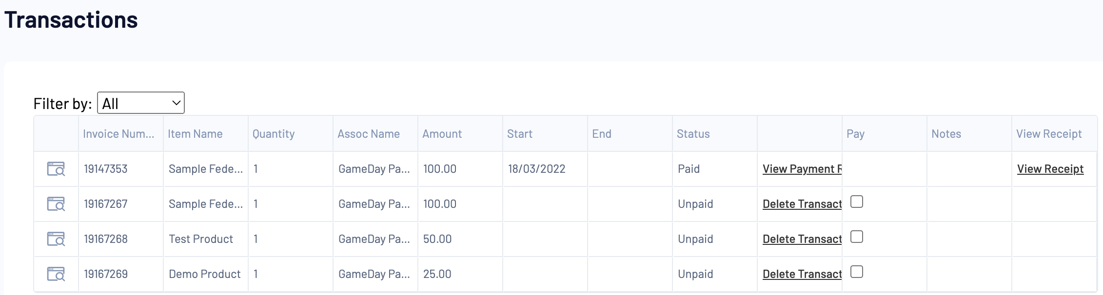Click View Payment Record link
The width and height of the screenshot is (1103, 295).
click(802, 169)
